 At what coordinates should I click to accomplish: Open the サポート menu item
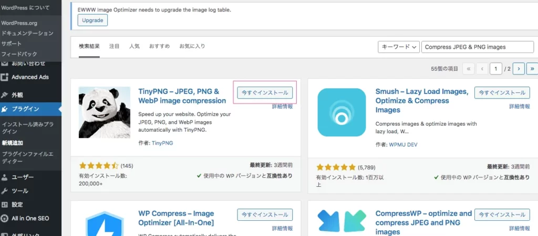click(12, 44)
